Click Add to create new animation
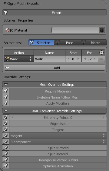Image resolution: width=109 pixels, height=171 pixels. click(x=54, y=68)
